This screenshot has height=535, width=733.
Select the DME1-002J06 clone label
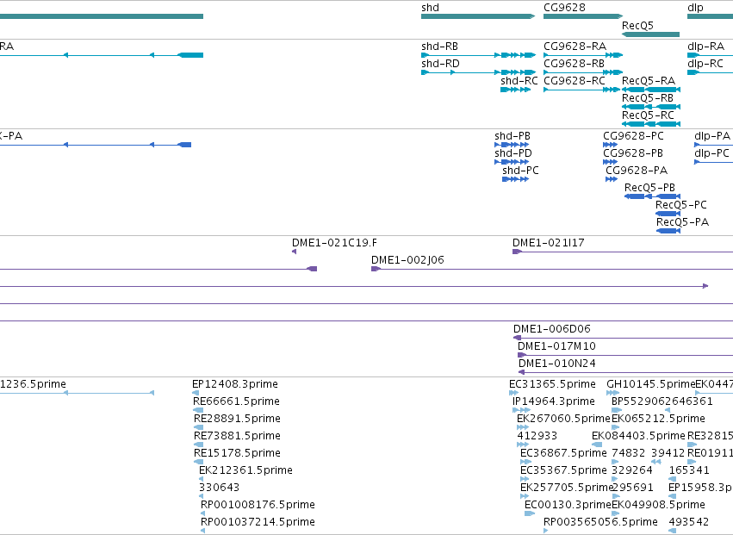[407, 260]
